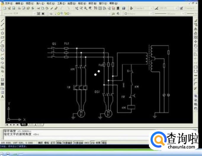Switch to the first layout tab
This screenshot has height=156, width=202.
[x=31, y=125]
